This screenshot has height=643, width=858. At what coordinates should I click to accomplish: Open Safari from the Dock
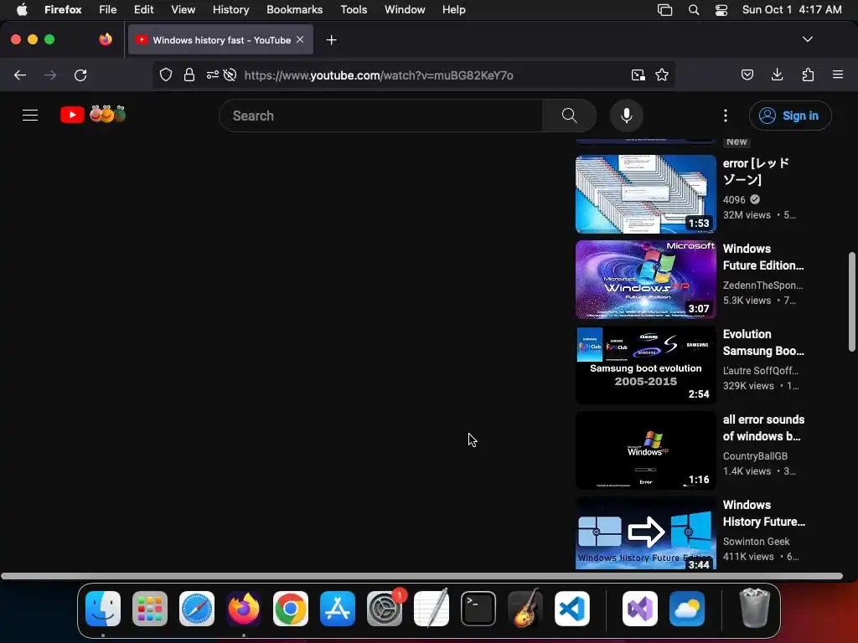click(197, 608)
